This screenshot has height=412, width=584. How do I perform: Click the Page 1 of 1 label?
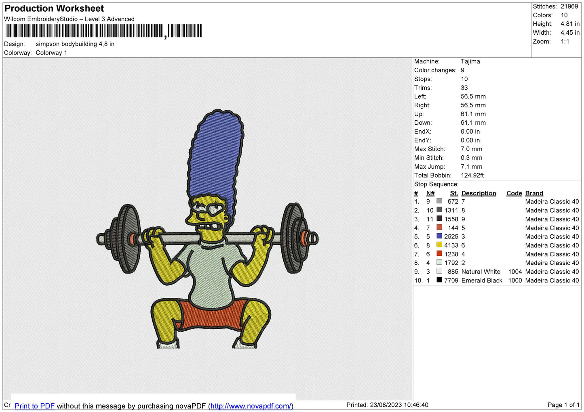pyautogui.click(x=563, y=405)
